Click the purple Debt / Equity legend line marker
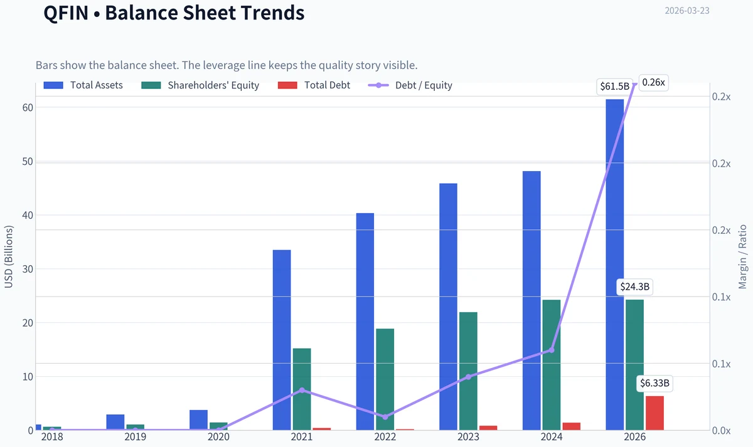Screen dimensions: 753x447 (x=379, y=85)
